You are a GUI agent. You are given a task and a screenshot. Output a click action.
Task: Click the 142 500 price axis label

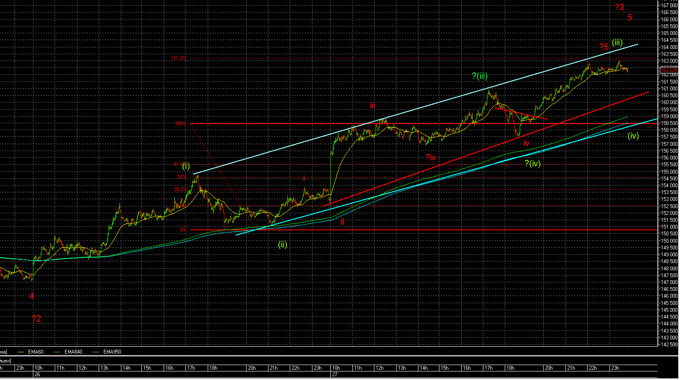point(669,345)
